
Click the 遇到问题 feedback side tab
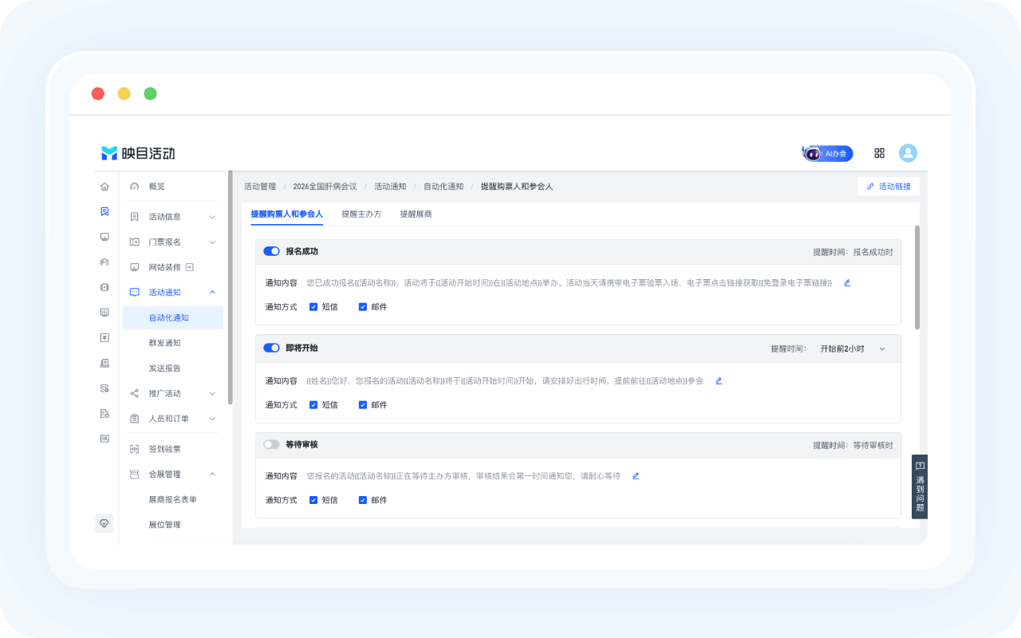point(920,487)
